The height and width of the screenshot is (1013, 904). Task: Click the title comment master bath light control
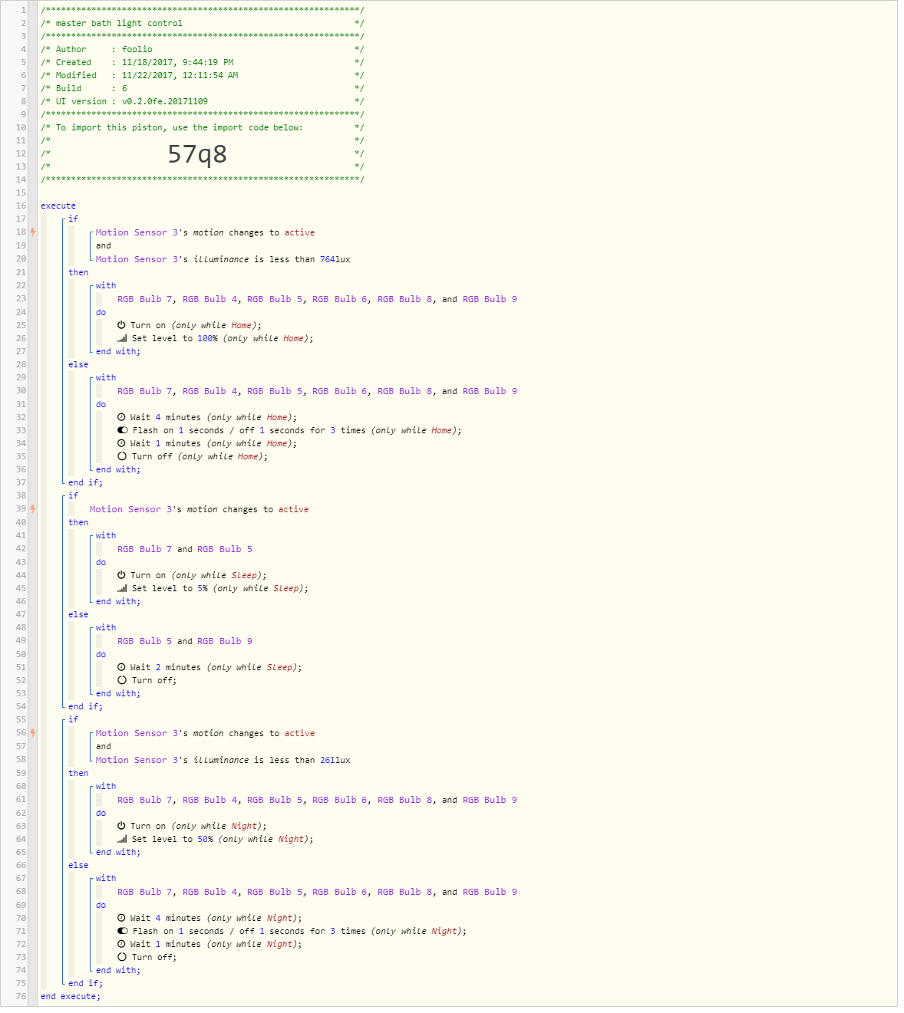[x=119, y=23]
